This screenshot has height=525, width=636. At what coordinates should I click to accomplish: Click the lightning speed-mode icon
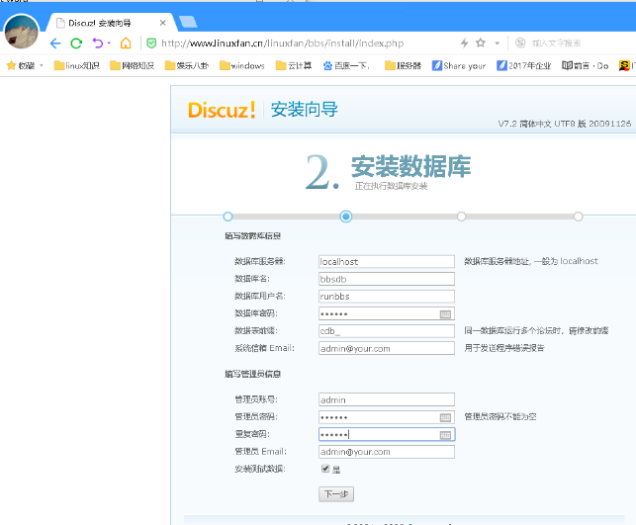coord(465,43)
